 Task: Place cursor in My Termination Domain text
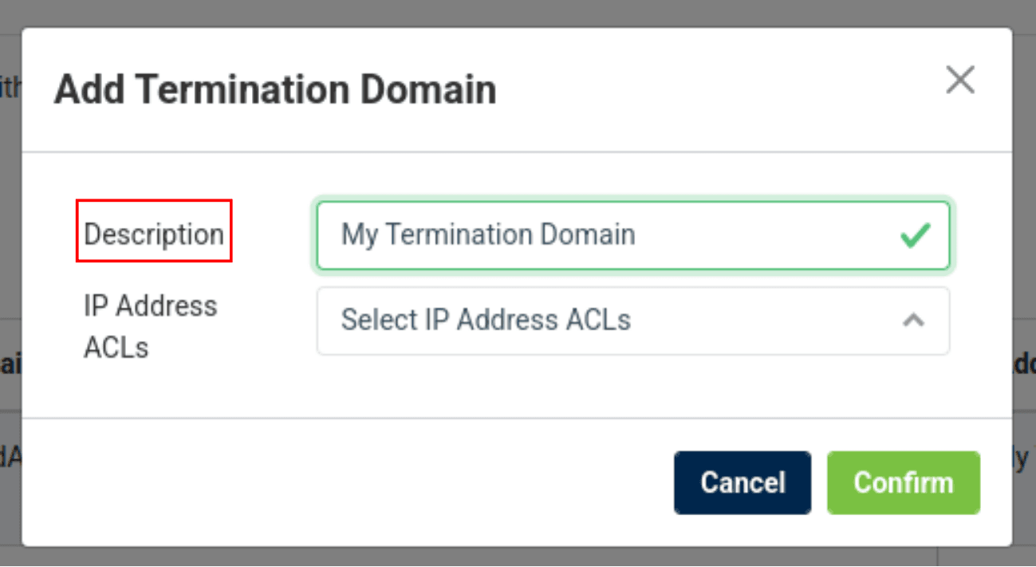tap(488, 235)
